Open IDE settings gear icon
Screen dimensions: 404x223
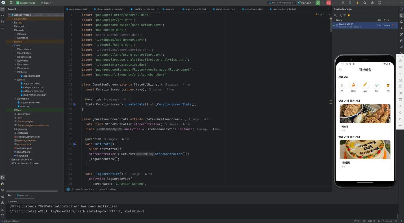[372, 3]
